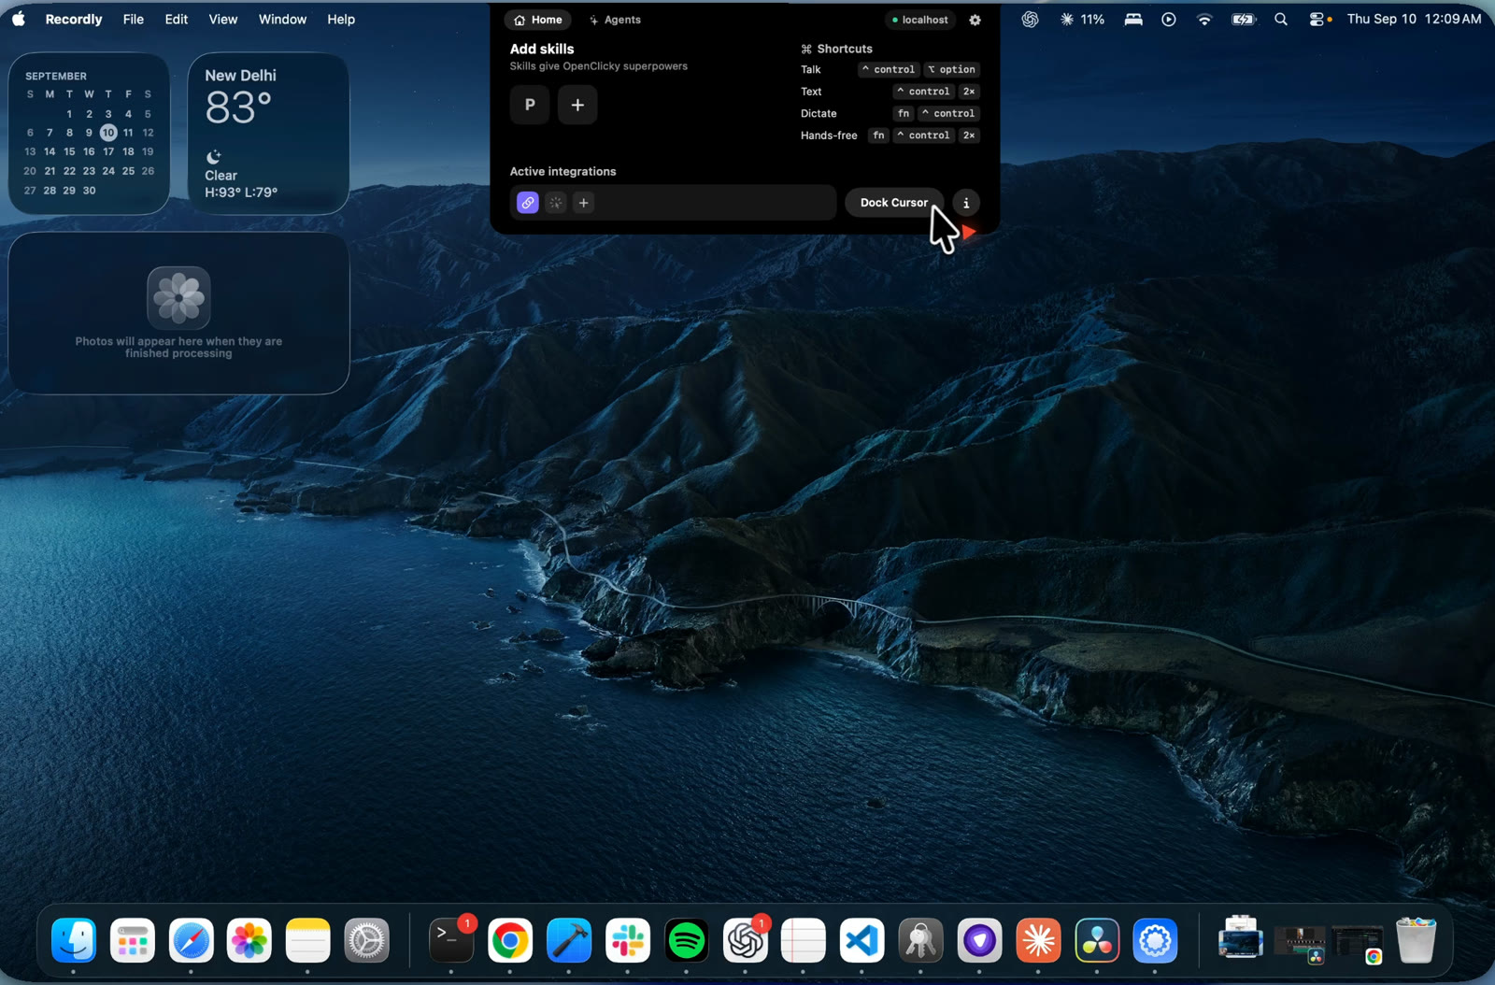Open ChatGPT app from the Dock
The image size is (1495, 985).
pyautogui.click(x=746, y=940)
